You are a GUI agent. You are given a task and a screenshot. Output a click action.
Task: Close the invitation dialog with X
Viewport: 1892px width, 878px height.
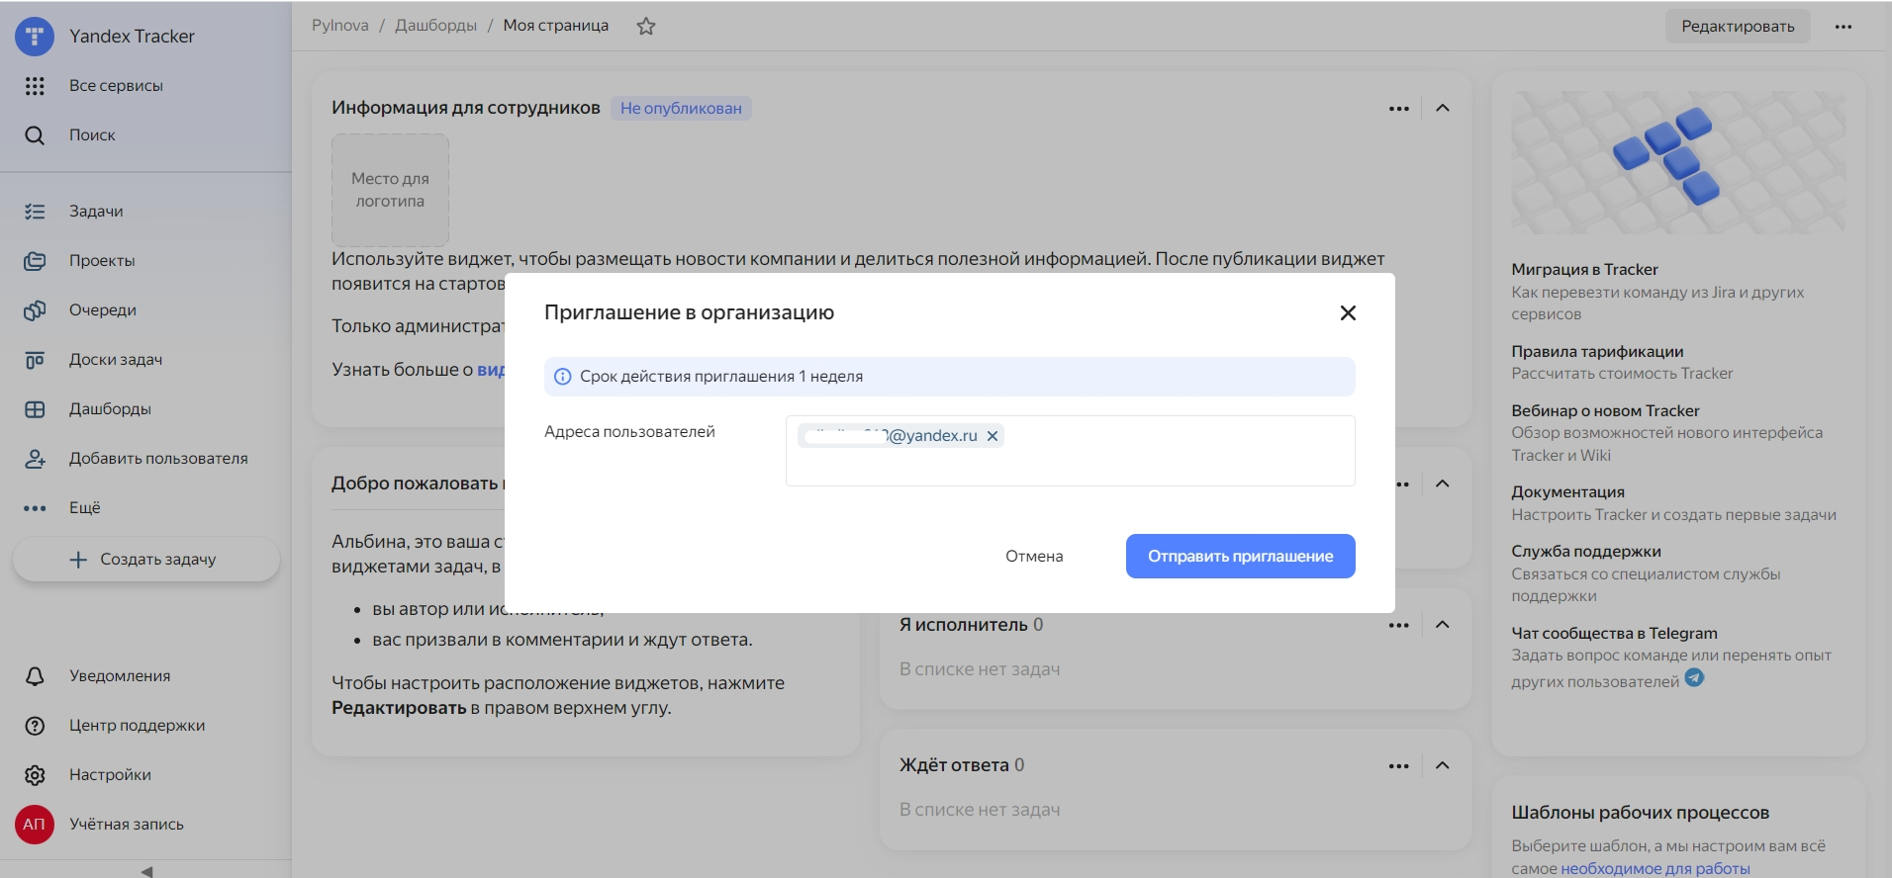(x=1348, y=312)
